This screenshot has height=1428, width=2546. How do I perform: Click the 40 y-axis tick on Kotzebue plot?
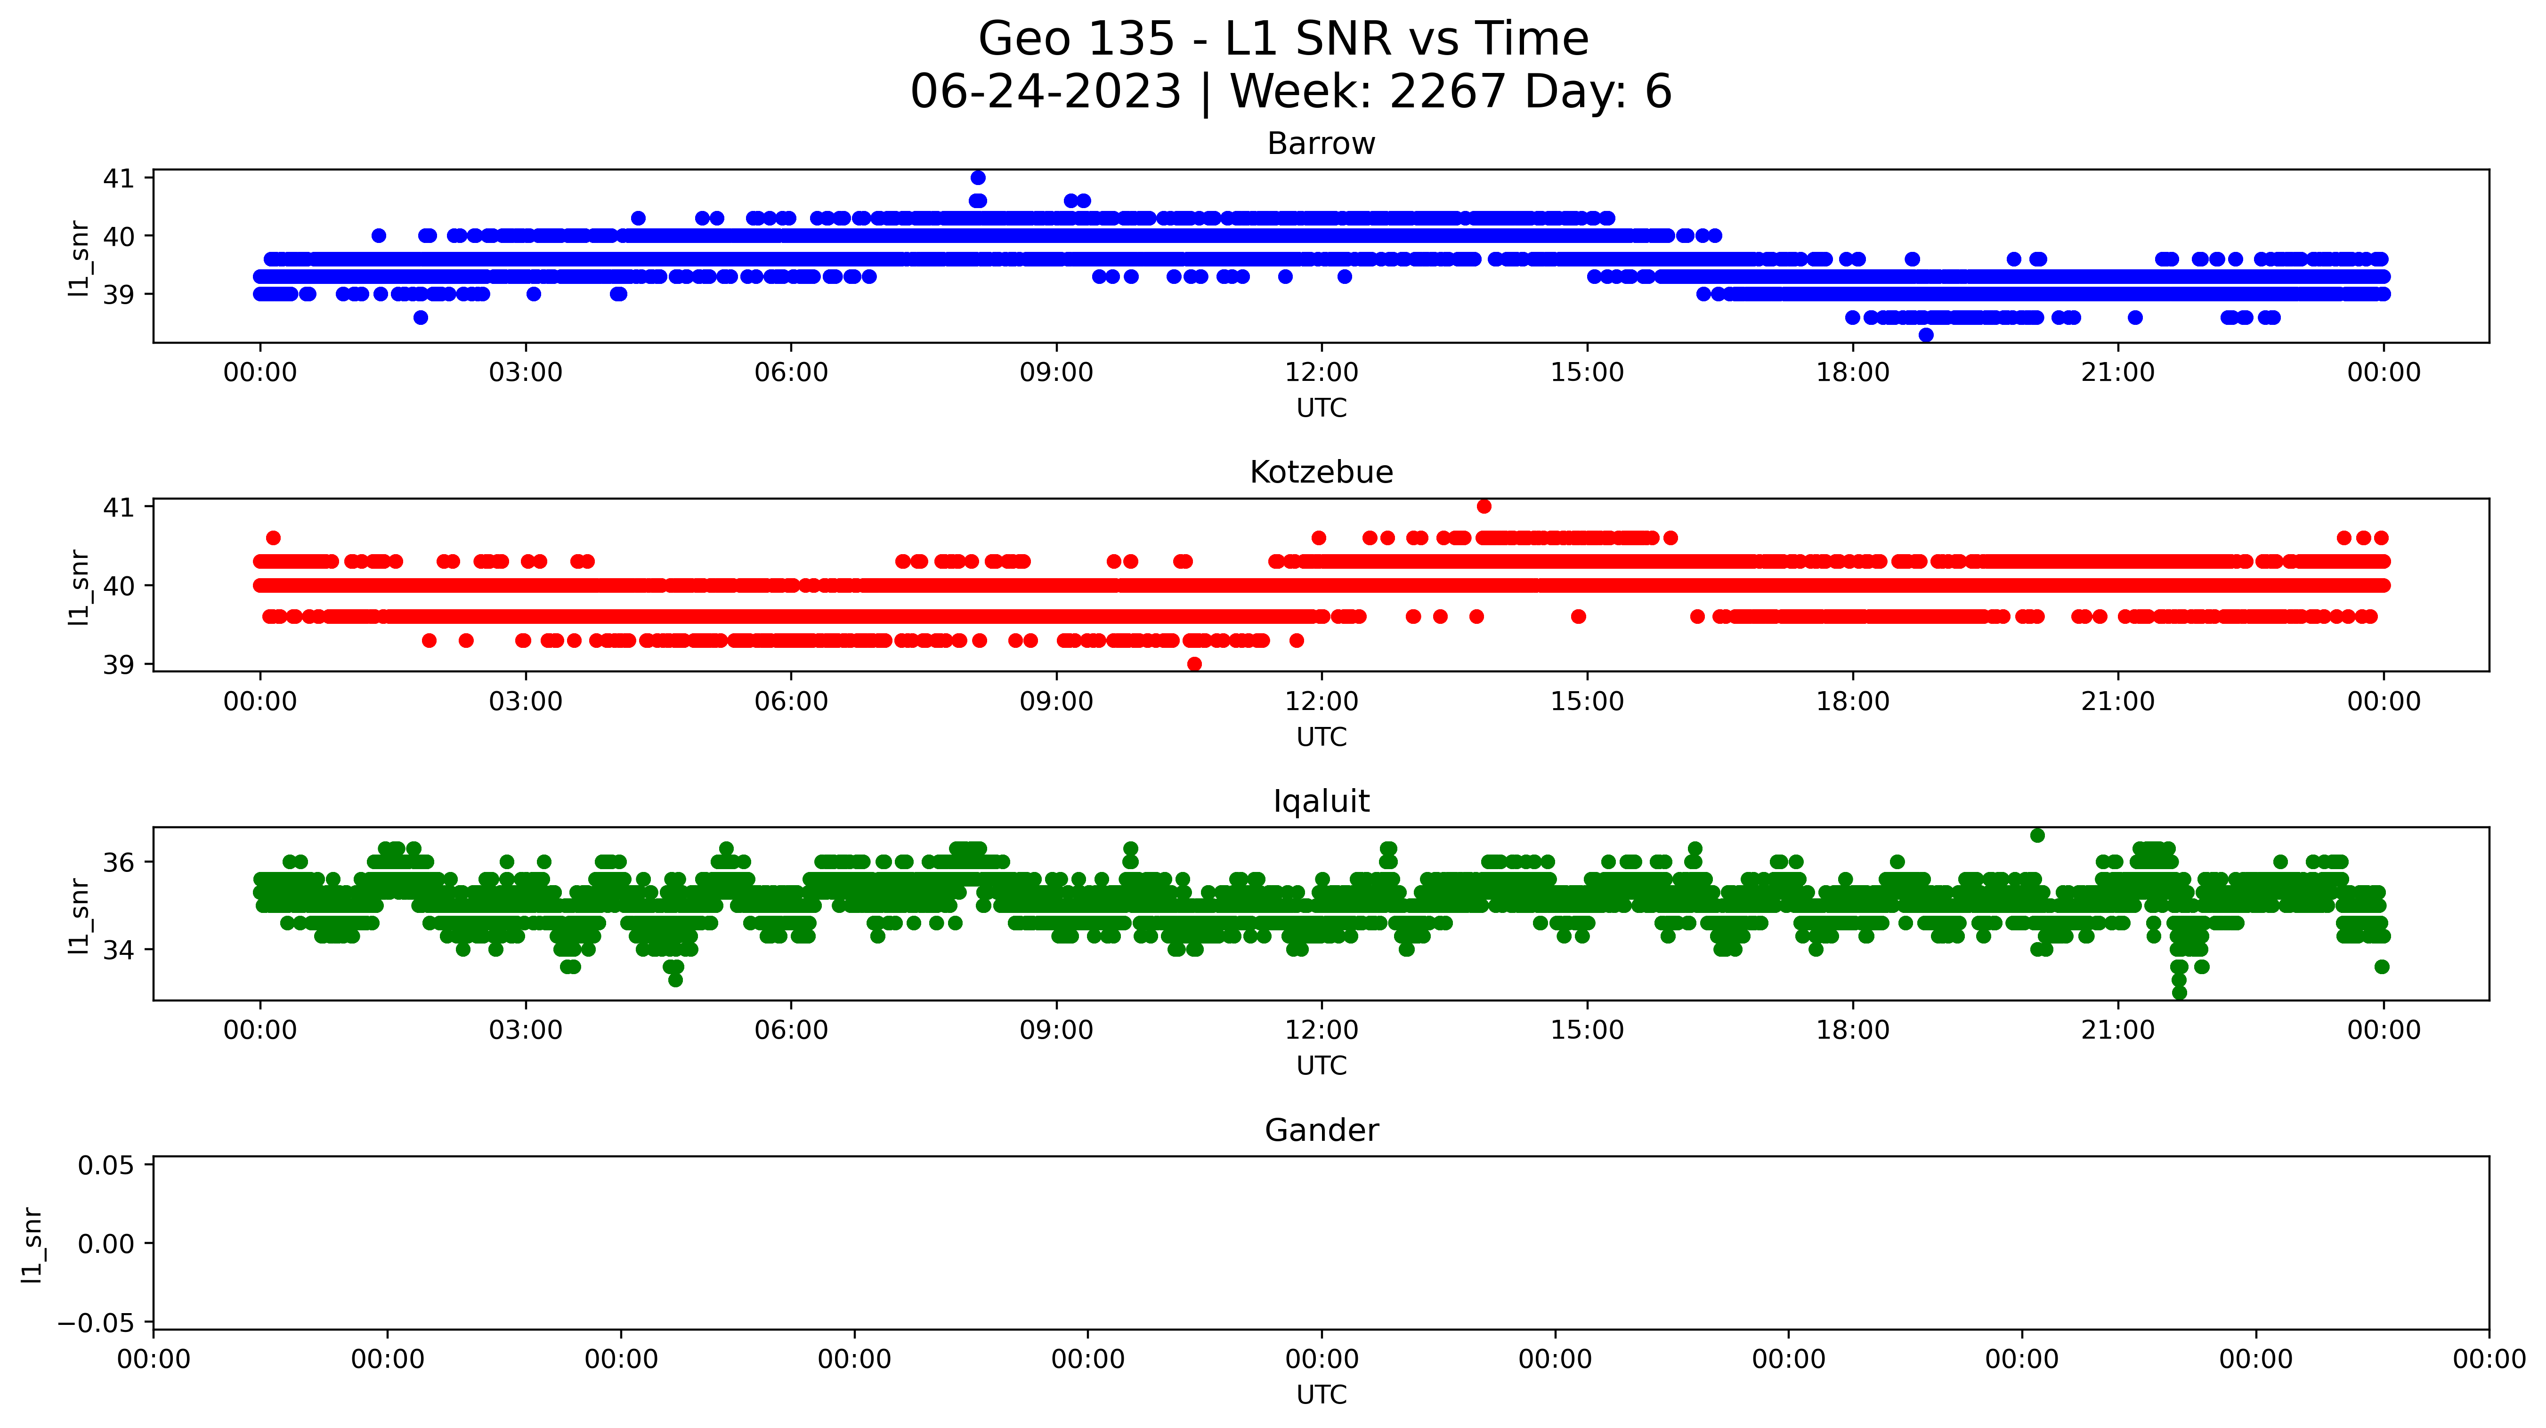pyautogui.click(x=119, y=586)
